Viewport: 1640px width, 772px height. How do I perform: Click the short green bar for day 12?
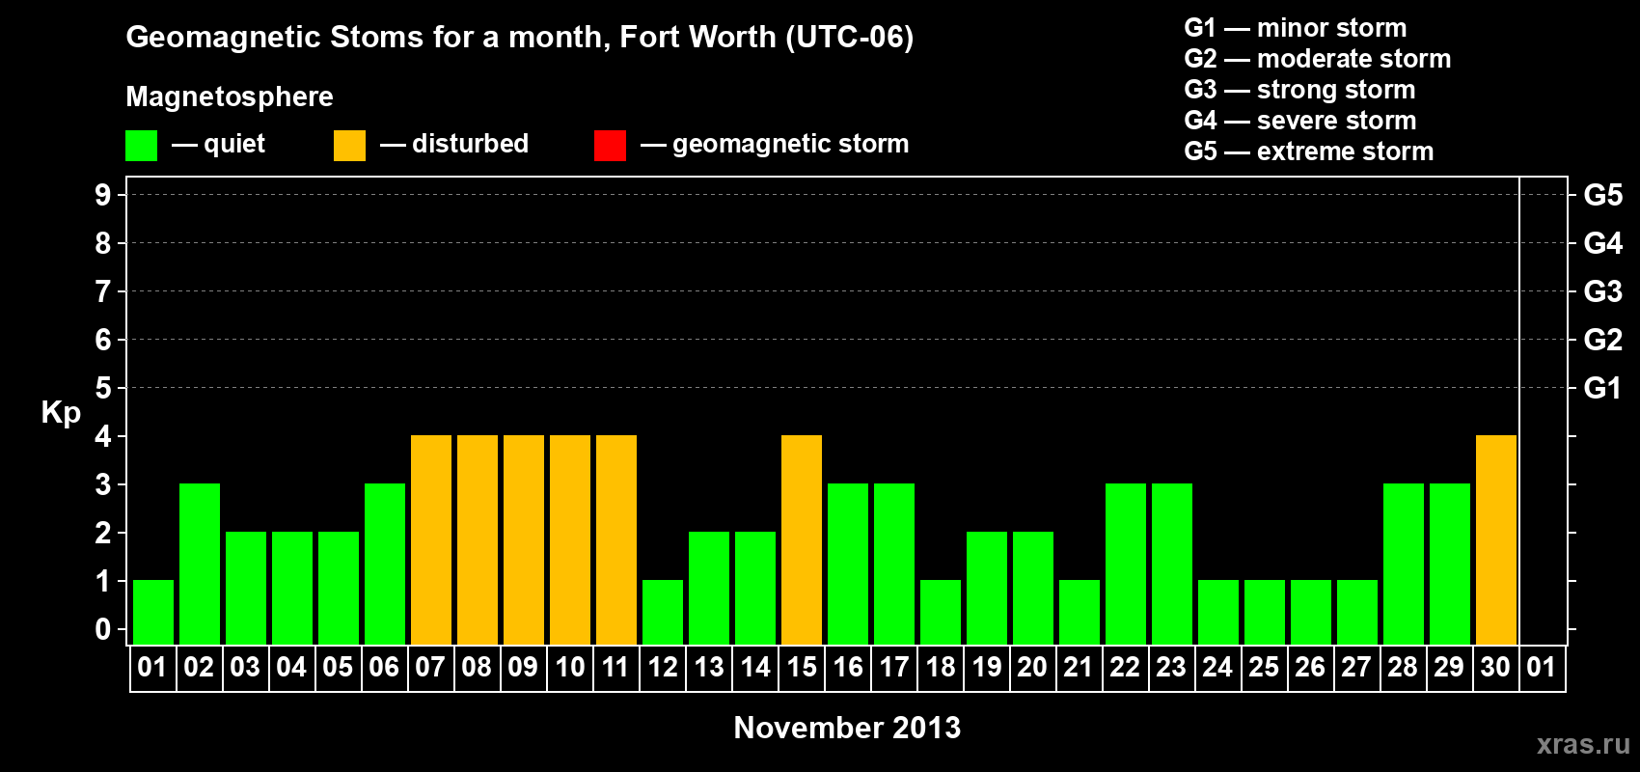(663, 612)
